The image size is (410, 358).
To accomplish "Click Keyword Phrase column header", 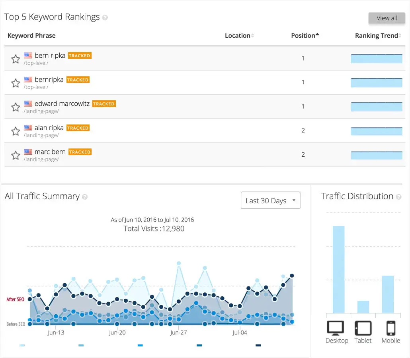I will pyautogui.click(x=31, y=35).
